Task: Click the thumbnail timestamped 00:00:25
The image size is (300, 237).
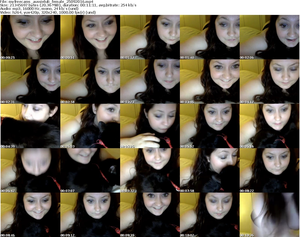Action: (x=30, y=37)
